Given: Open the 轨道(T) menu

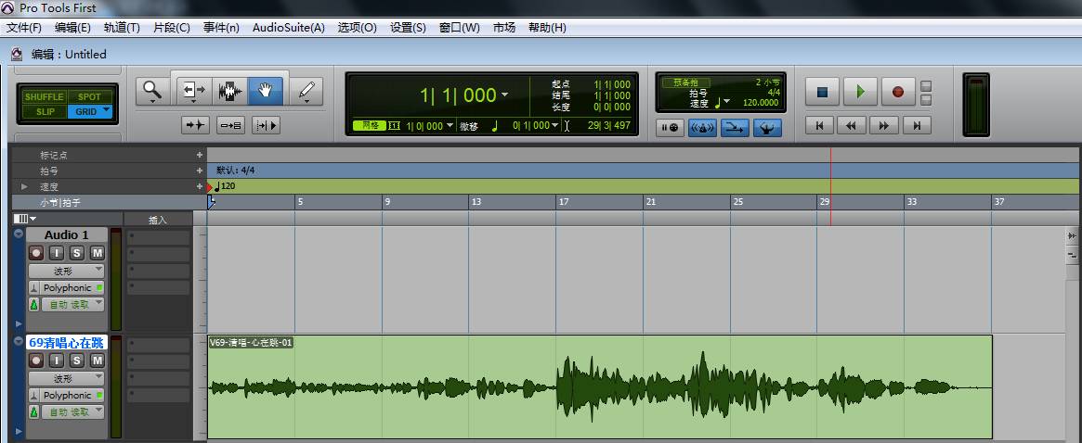Looking at the screenshot, I should coord(122,28).
